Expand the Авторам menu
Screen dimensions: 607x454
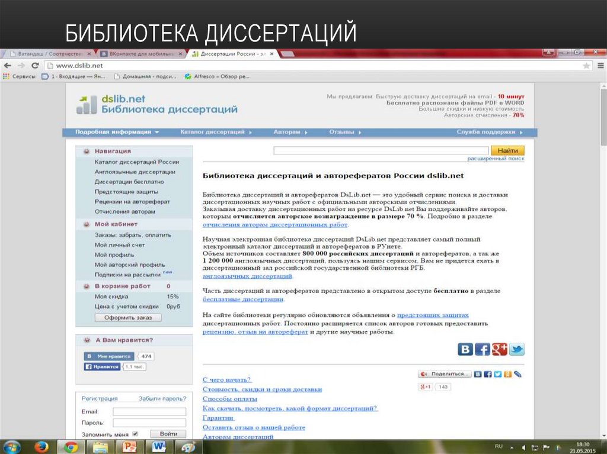(x=290, y=132)
